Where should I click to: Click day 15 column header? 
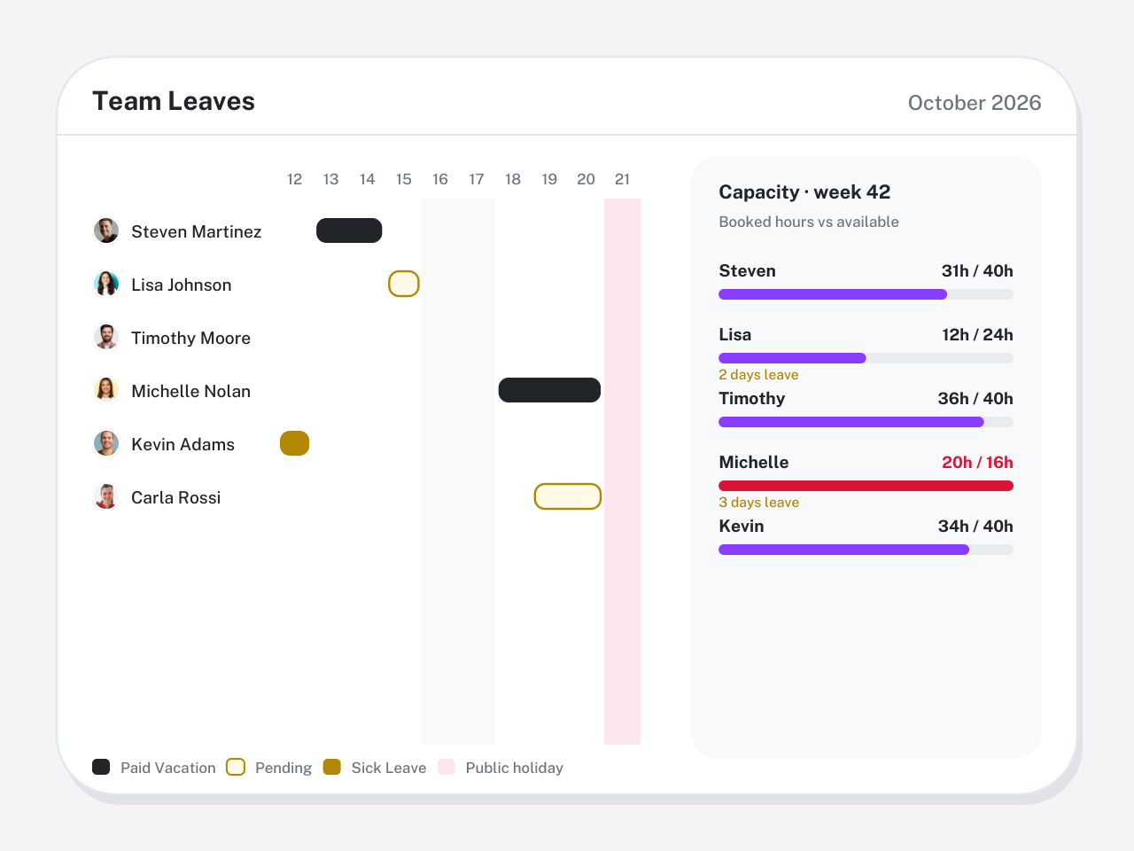(404, 179)
